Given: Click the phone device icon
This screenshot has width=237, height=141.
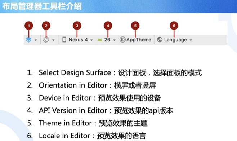Looking at the screenshot, I should 64,40.
